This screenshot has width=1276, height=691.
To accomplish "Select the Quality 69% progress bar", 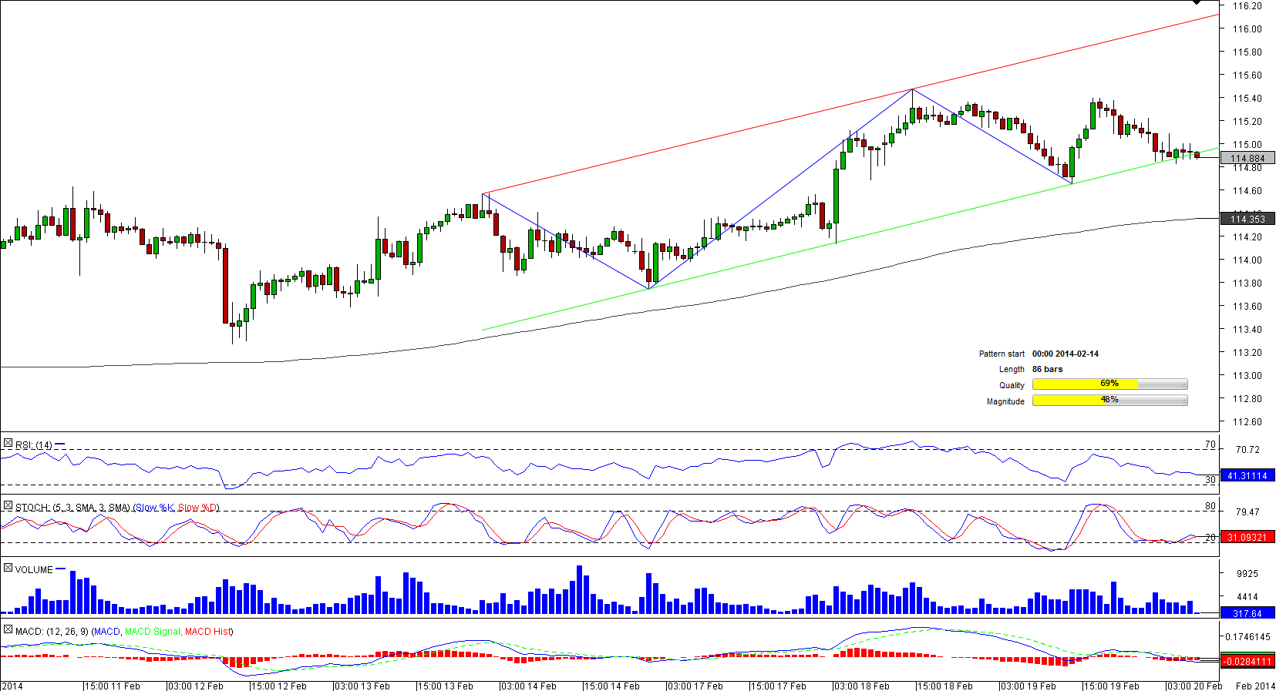I will pos(1109,384).
